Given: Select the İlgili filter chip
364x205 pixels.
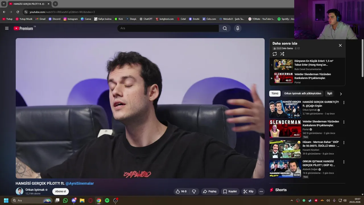Looking at the screenshot, I should click(x=330, y=93).
